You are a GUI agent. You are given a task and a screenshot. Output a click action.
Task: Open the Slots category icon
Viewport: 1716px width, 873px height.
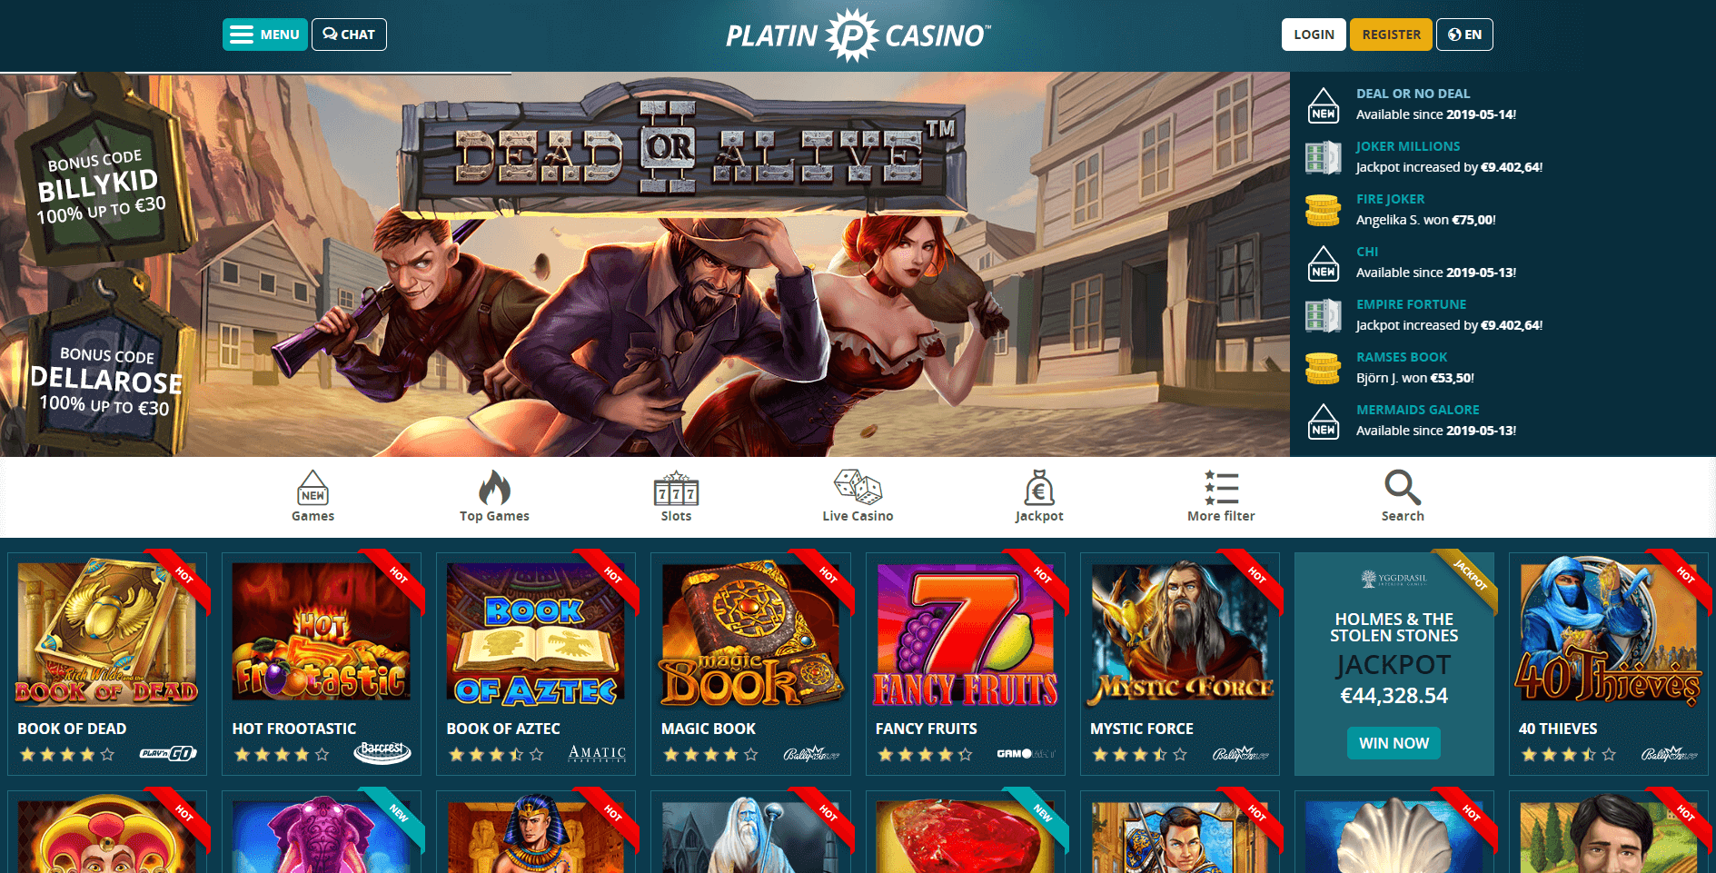[676, 488]
